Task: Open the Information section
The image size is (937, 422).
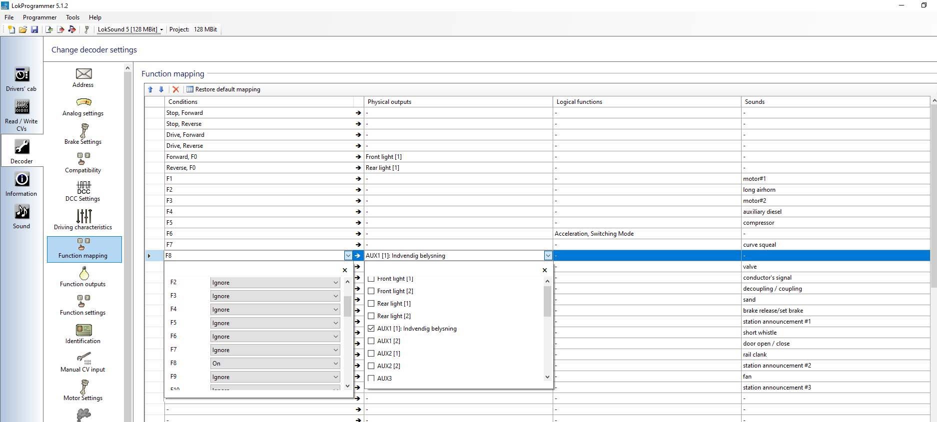Action: [x=21, y=184]
